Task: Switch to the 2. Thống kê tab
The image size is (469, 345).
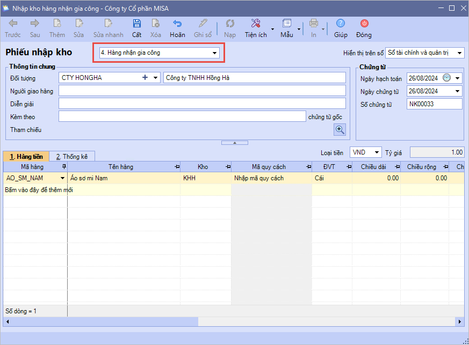Action: click(72, 157)
